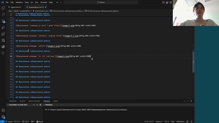
Task: Open the Source Control view
Action: pos(3,21)
